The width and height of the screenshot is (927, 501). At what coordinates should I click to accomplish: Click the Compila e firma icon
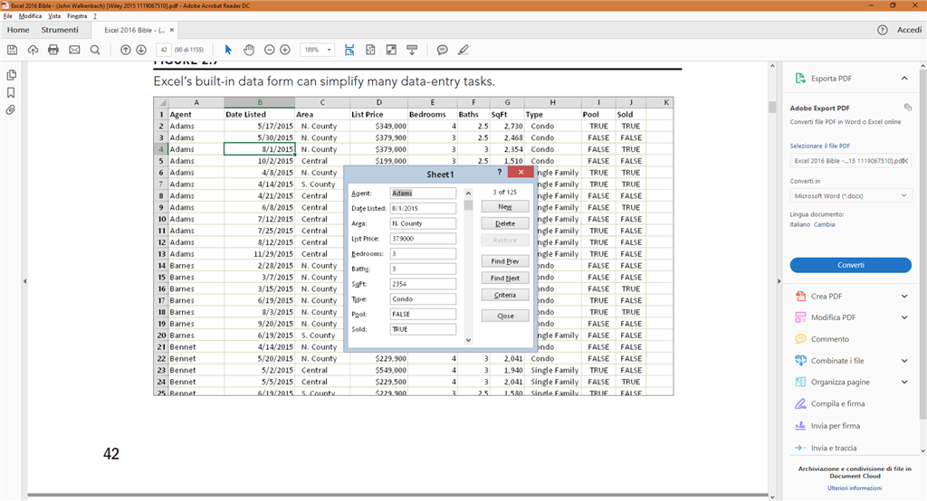point(800,403)
